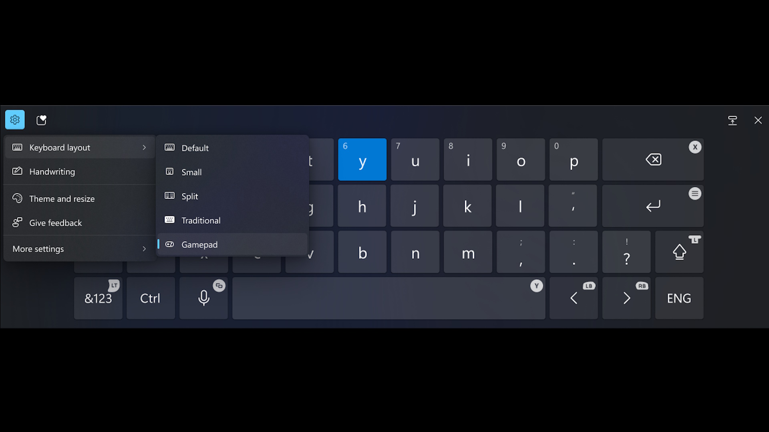
Task: Open the Default layout option
Action: point(194,148)
